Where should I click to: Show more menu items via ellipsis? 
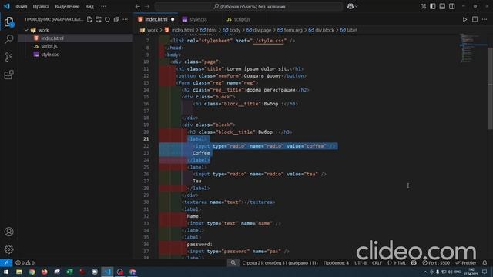pyautogui.click(x=103, y=6)
